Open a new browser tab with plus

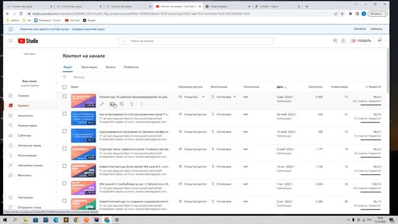click(307, 6)
